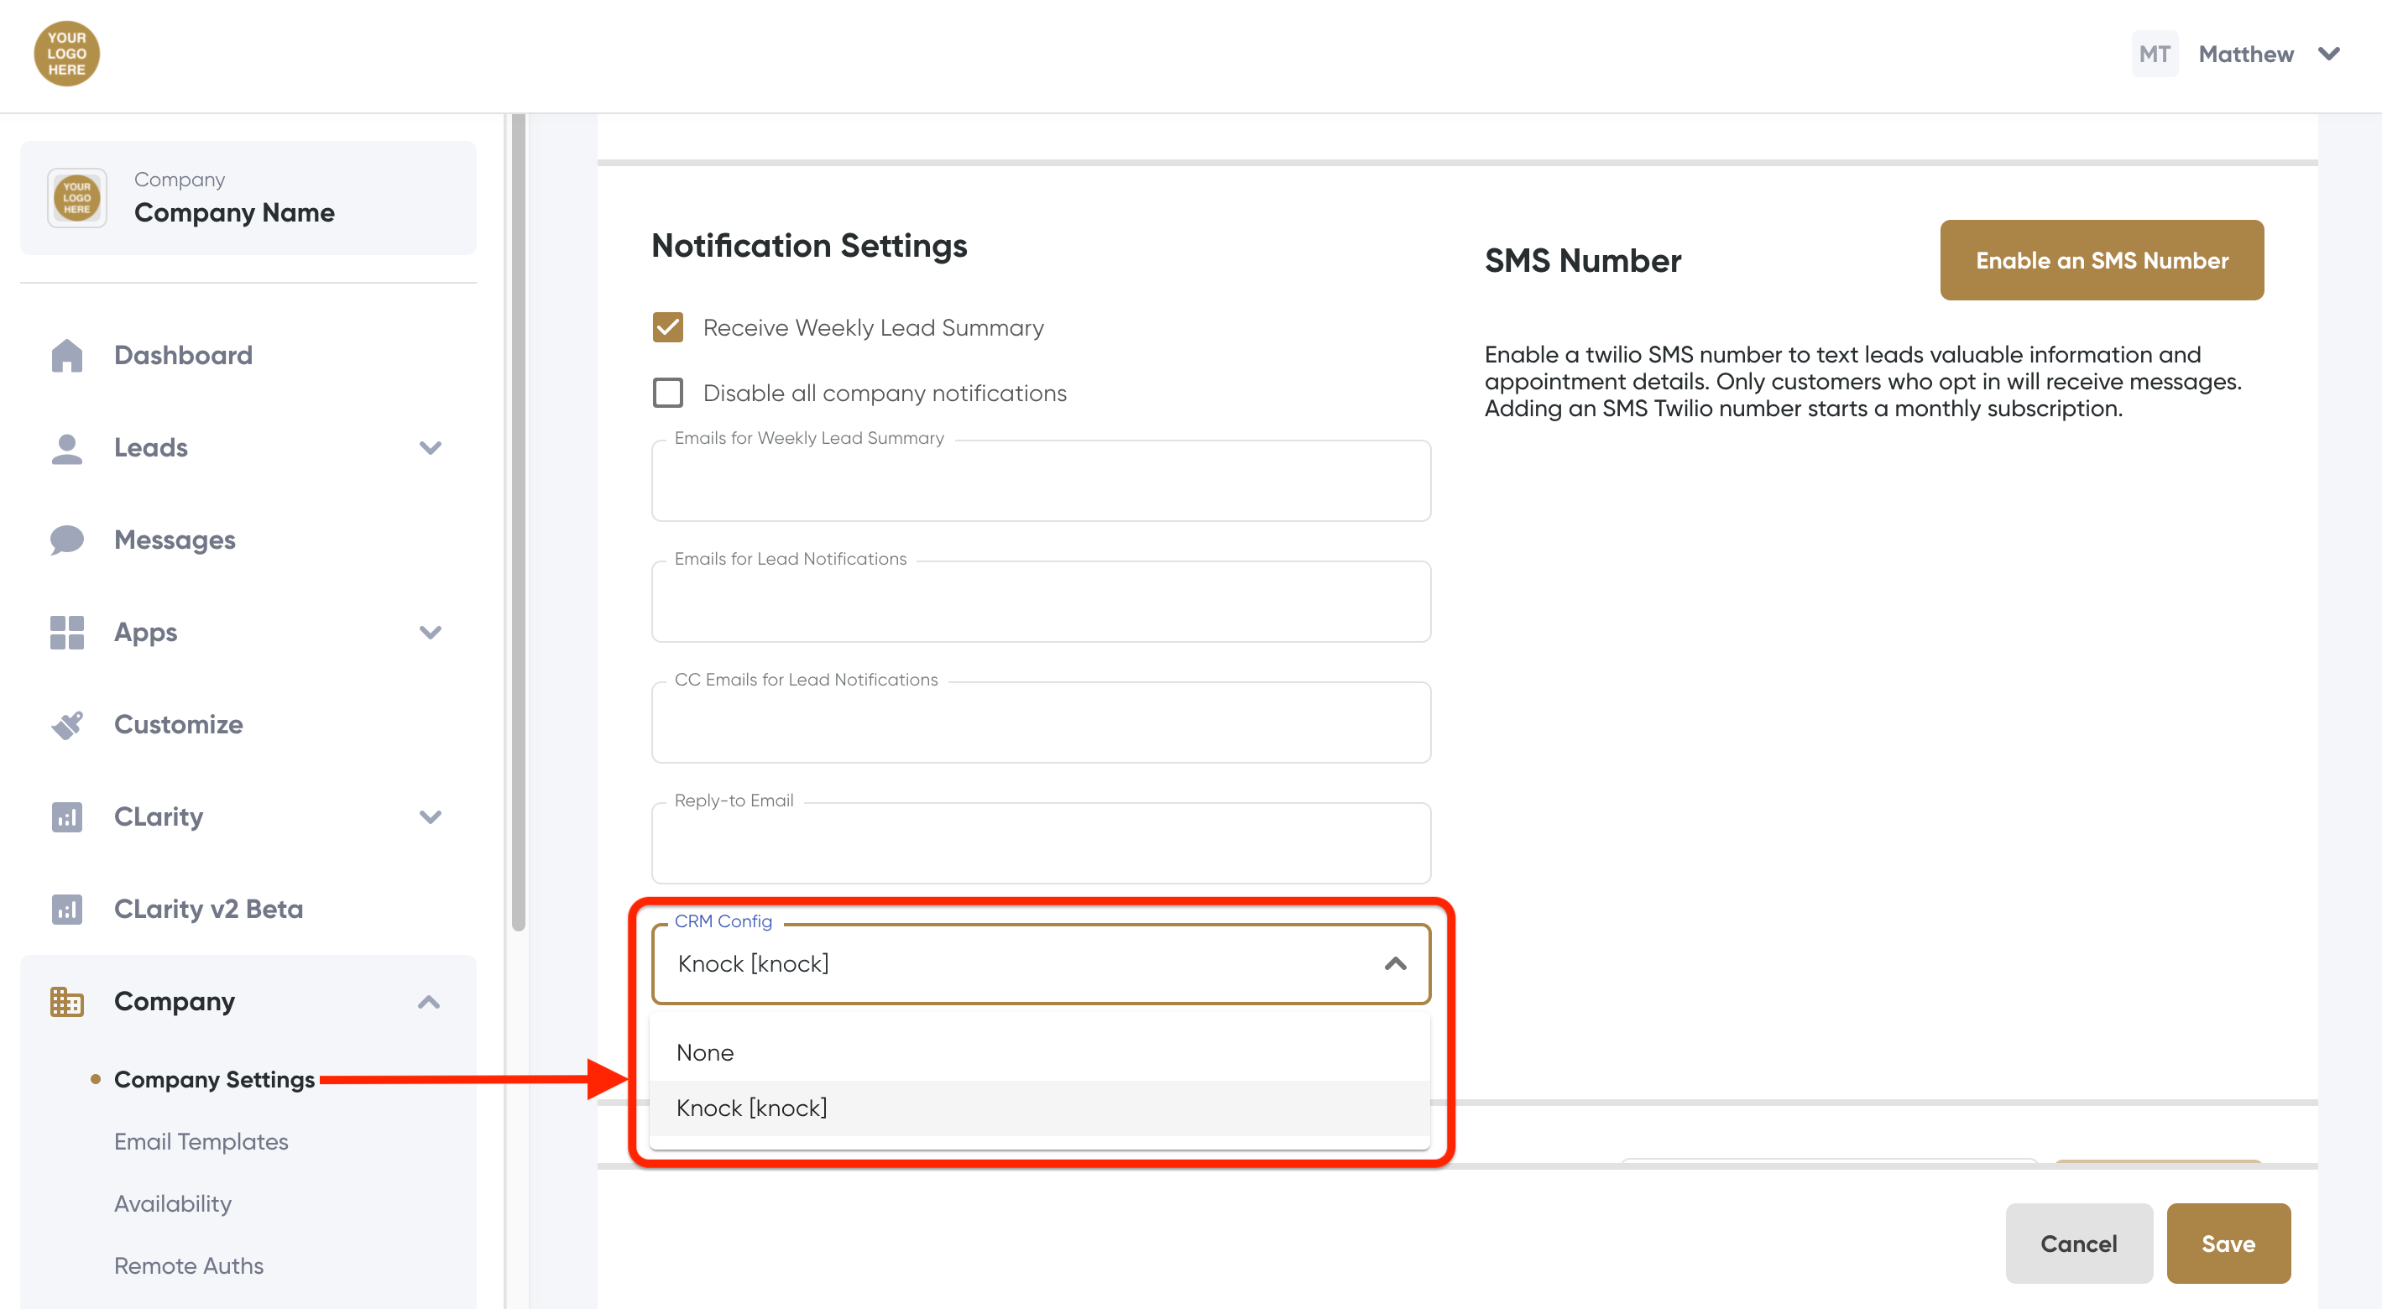Expand the Leads submenu chevron
The image size is (2382, 1309).
click(x=430, y=447)
